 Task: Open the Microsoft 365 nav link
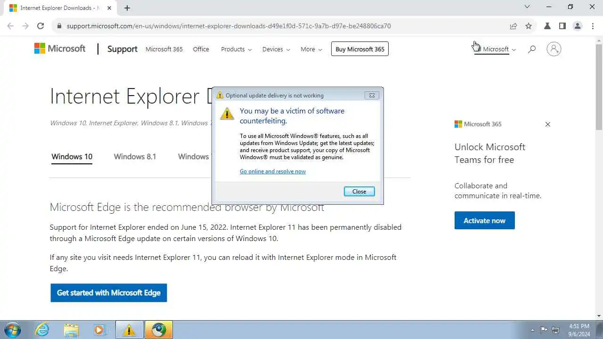[x=164, y=49]
